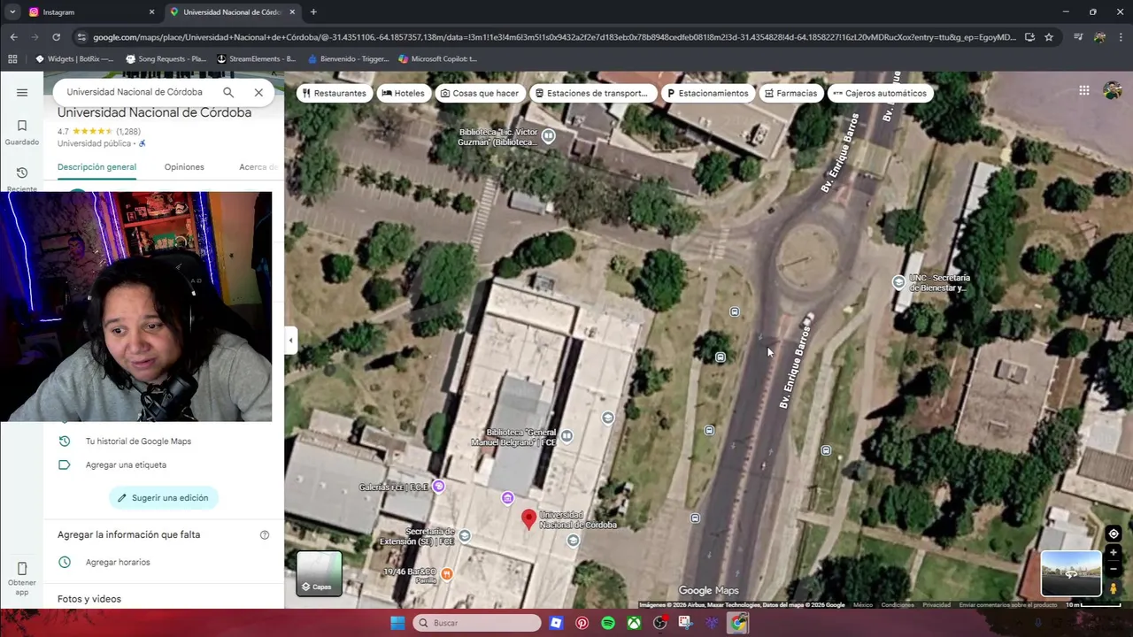Close the Instagram browser tab
Screen dimensions: 1133x637
[151, 12]
